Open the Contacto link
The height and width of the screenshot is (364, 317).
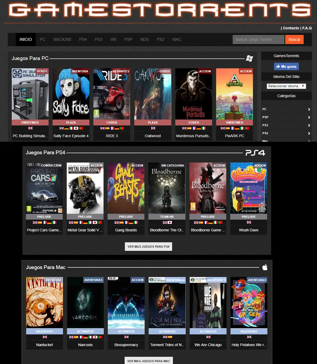(x=291, y=28)
